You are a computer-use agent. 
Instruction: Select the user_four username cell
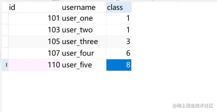pyautogui.click(x=84, y=53)
